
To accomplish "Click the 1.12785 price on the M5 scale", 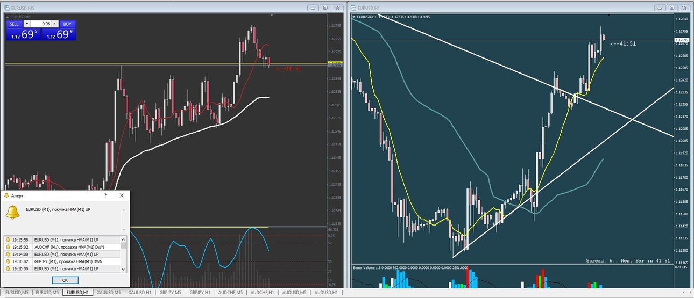I will click(x=335, y=26).
